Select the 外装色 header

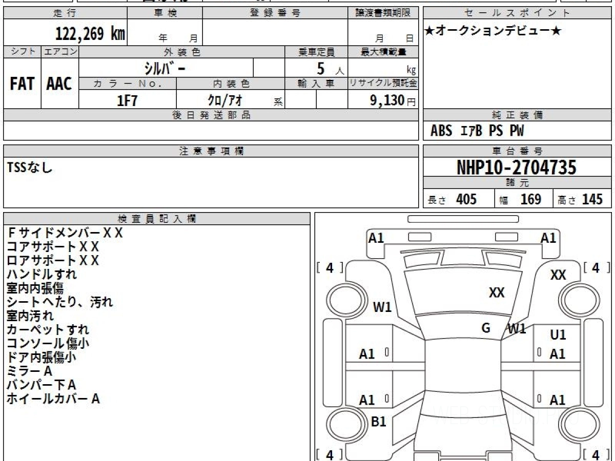point(182,52)
